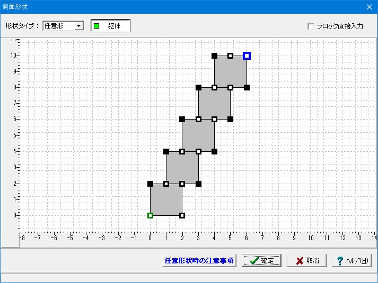Open 任意形状時の注意事項 notes
378x283 pixels.
(199, 261)
